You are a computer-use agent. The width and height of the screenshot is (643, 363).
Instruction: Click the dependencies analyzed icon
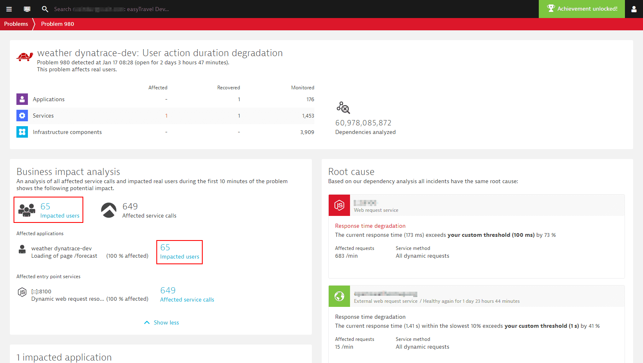(x=343, y=108)
